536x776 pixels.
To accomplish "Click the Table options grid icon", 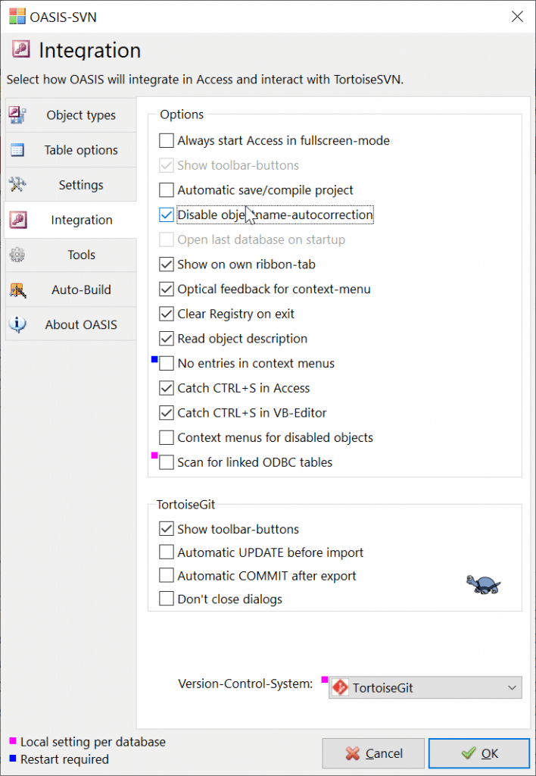I will (x=17, y=150).
